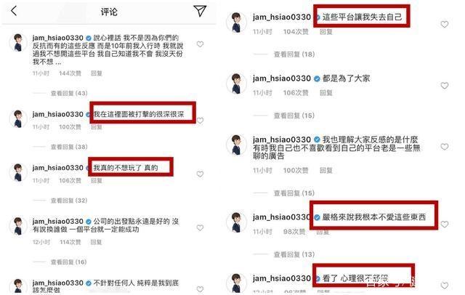Open the 104次赞 likes list
Image resolution: width=465 pixels, height=295 pixels.
(x=296, y=32)
